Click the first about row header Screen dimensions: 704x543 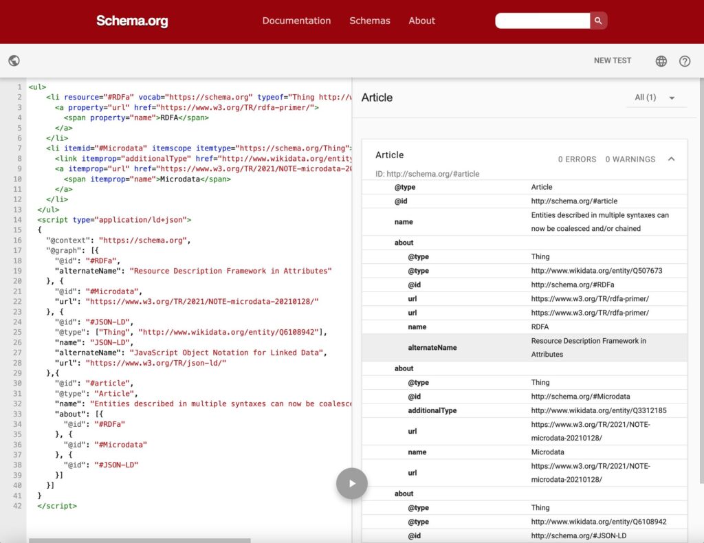point(404,243)
